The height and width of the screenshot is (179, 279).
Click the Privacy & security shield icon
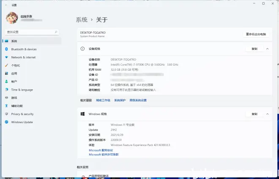pos(7,114)
